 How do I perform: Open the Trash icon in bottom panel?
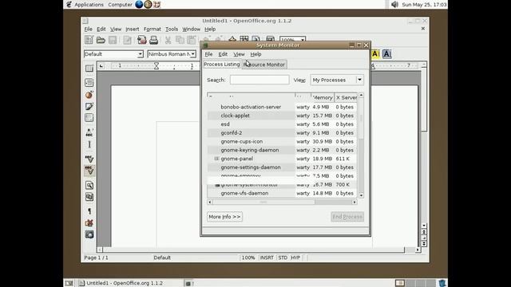[442, 283]
